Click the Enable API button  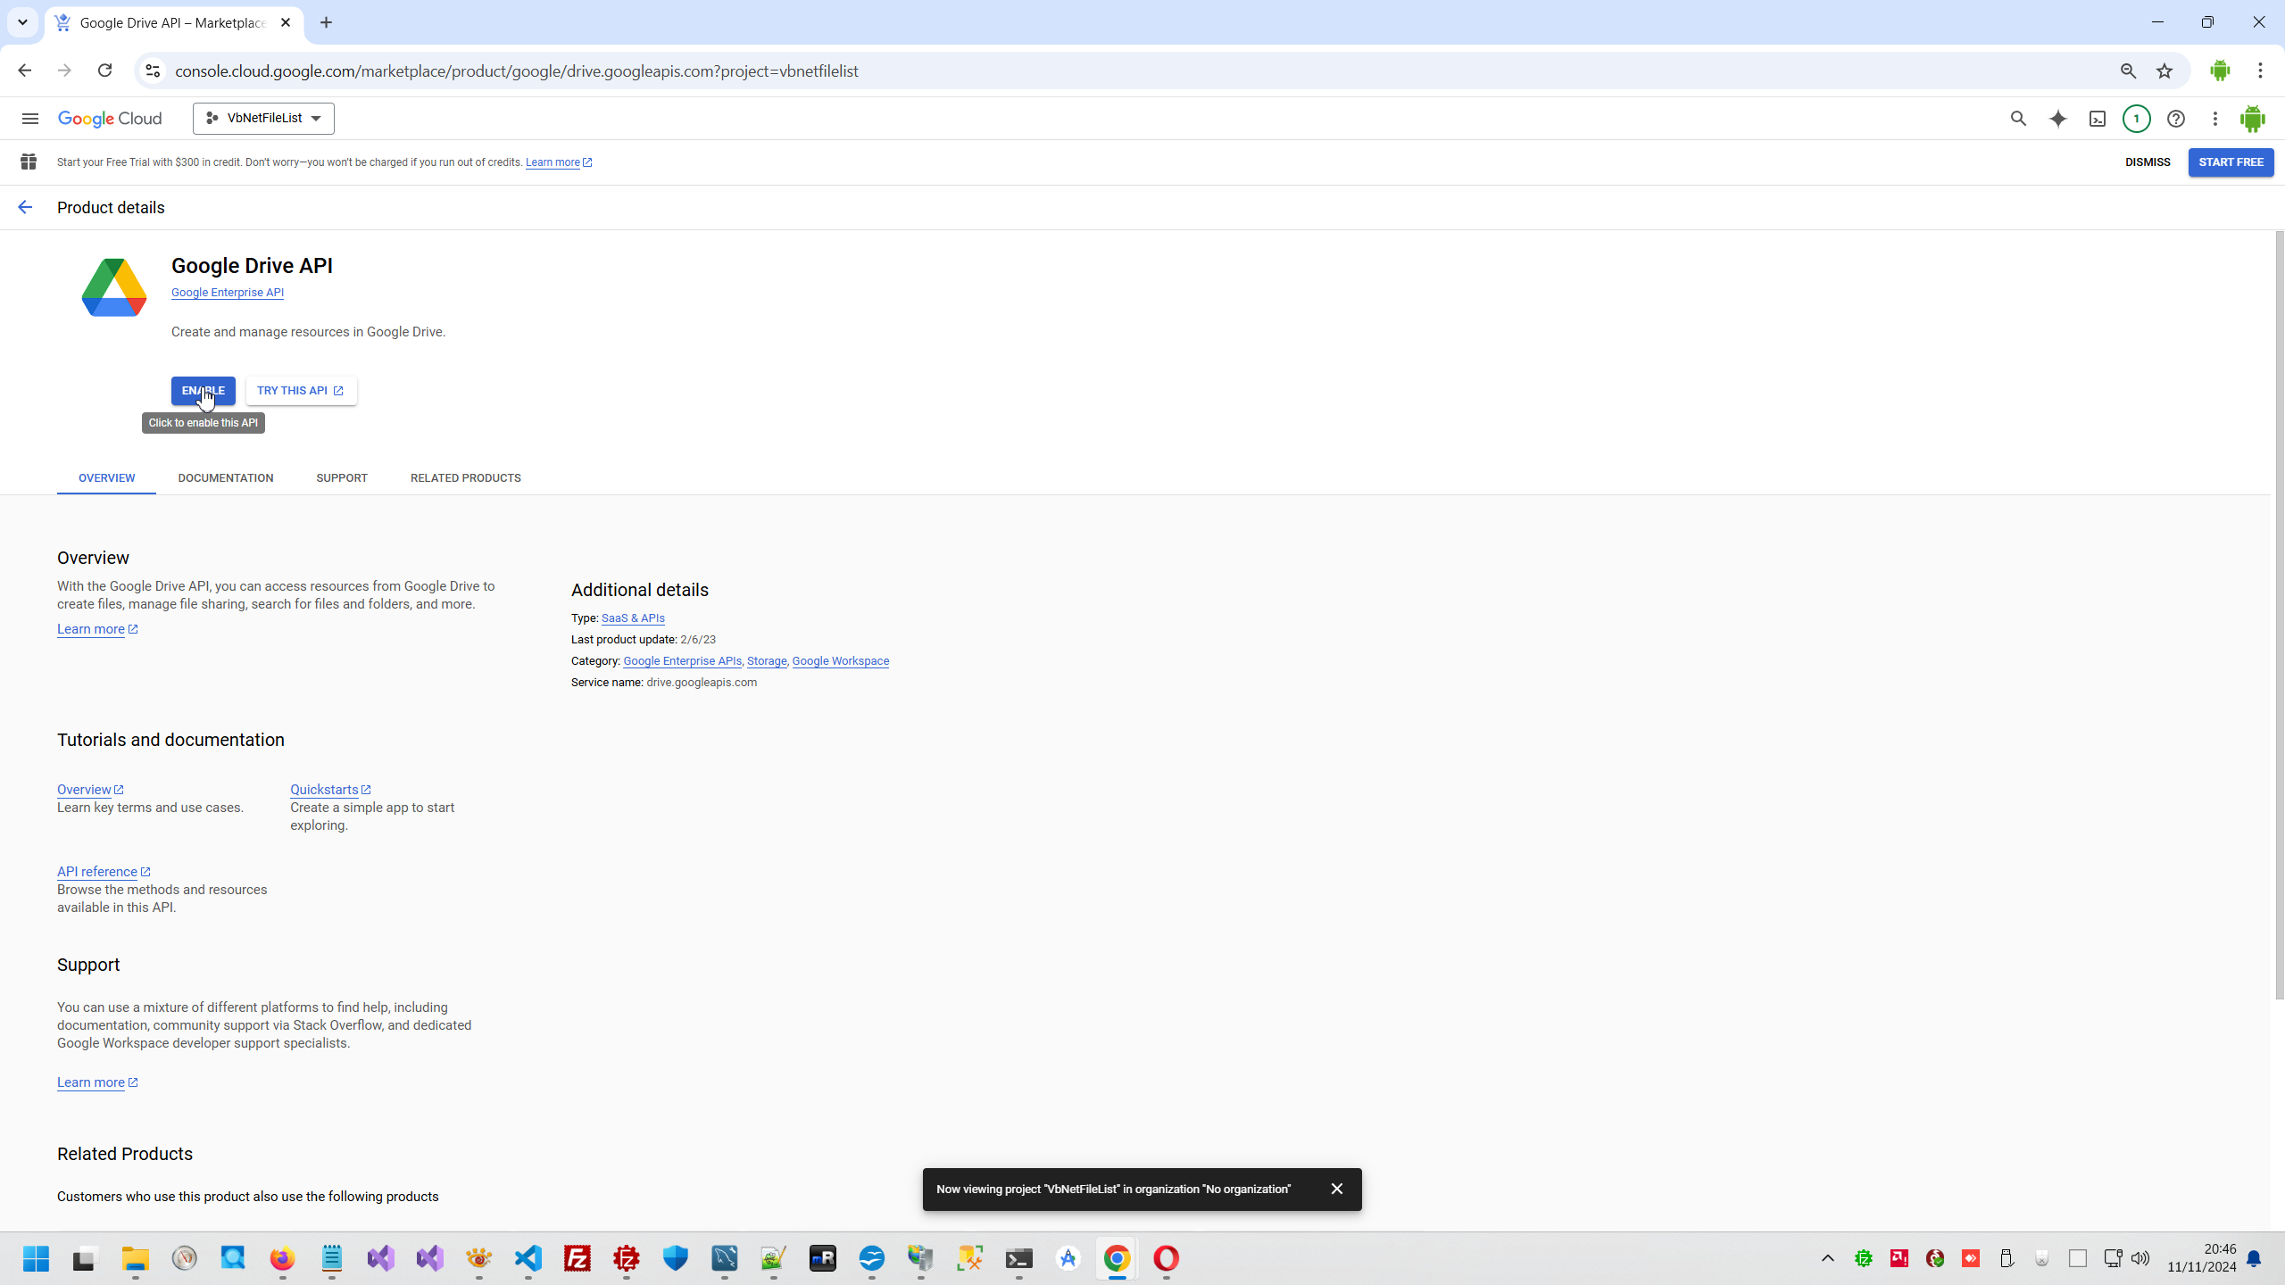tap(203, 391)
